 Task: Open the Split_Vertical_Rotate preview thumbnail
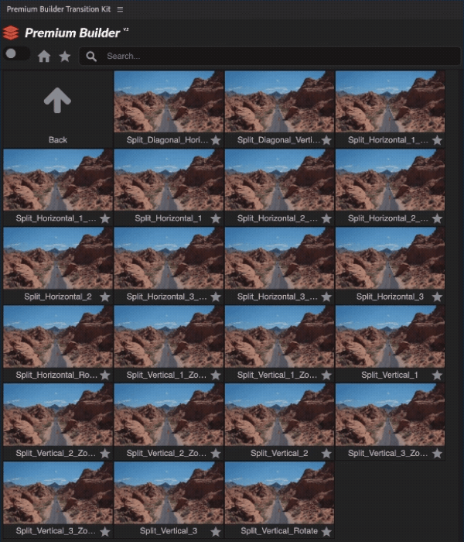pyautogui.click(x=280, y=493)
